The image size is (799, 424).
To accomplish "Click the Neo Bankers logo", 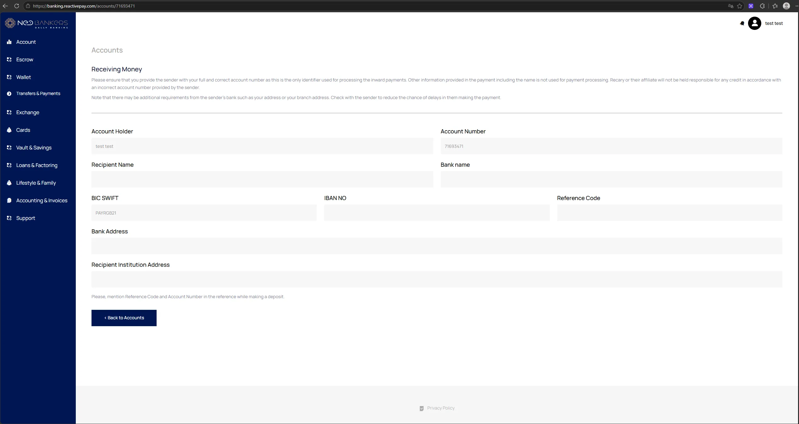I will coord(36,23).
